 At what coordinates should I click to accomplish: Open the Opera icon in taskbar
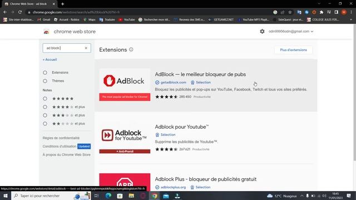tap(143, 196)
